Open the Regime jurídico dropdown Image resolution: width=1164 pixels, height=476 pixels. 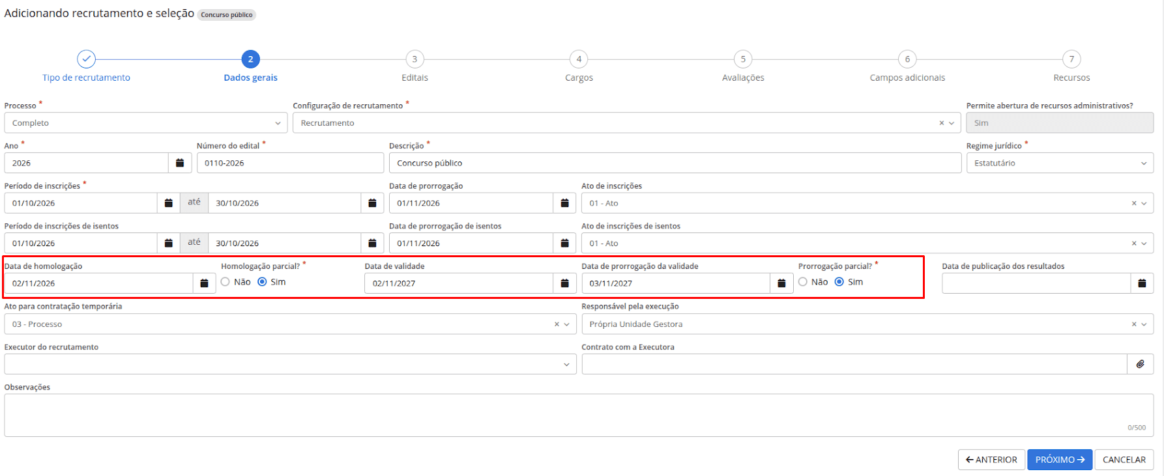click(x=1060, y=163)
